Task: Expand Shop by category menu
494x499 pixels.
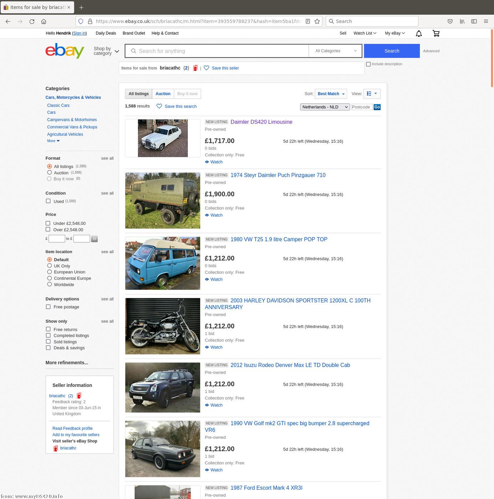Action: point(106,51)
